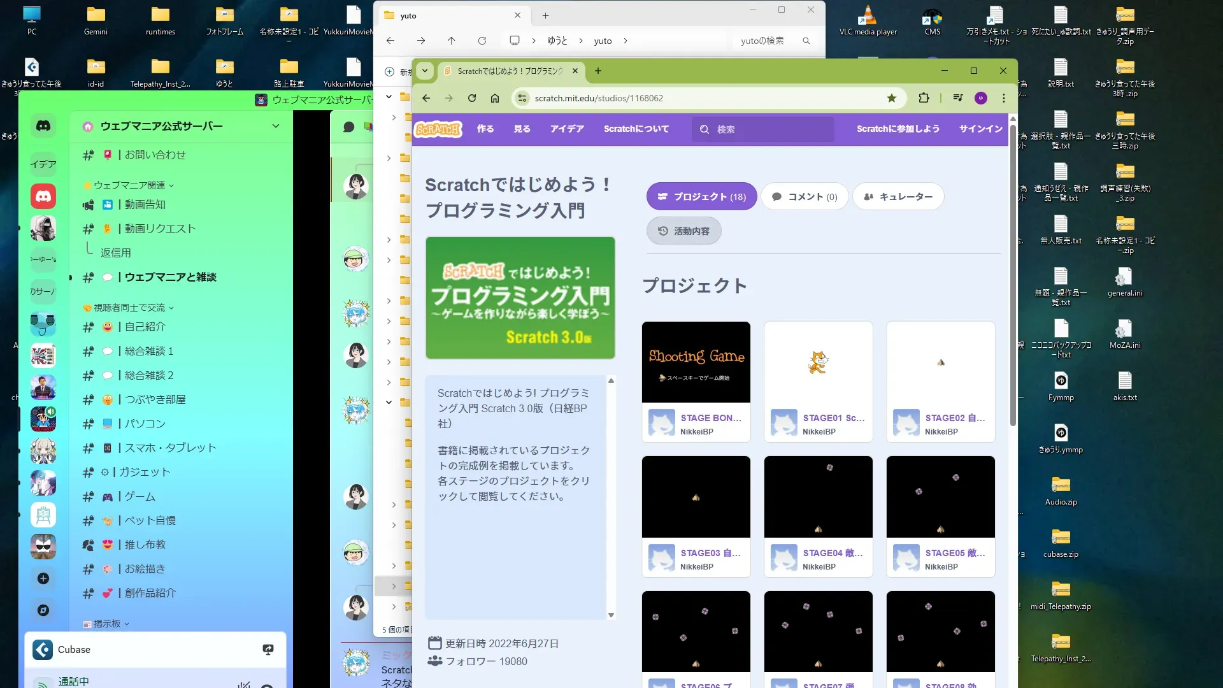The image size is (1223, 688).
Task: Open Chrome extensions puzzle icon
Action: (x=924, y=98)
